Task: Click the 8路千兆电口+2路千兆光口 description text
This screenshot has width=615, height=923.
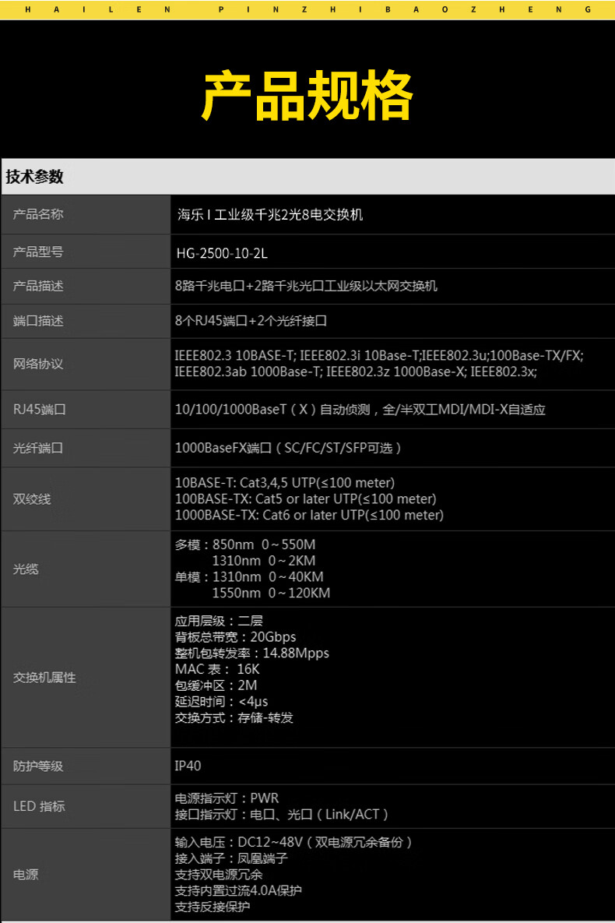Action: [x=306, y=286]
